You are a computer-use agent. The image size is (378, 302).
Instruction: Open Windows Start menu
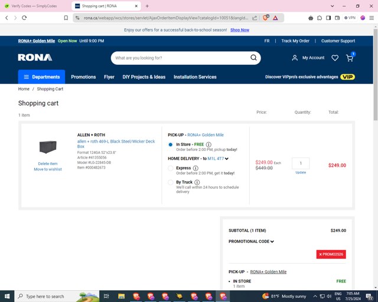[x=7, y=296]
